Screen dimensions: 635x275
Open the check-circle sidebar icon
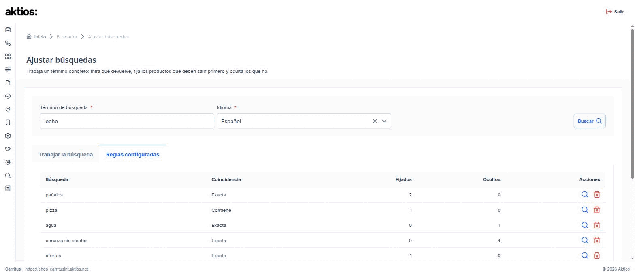(8, 96)
